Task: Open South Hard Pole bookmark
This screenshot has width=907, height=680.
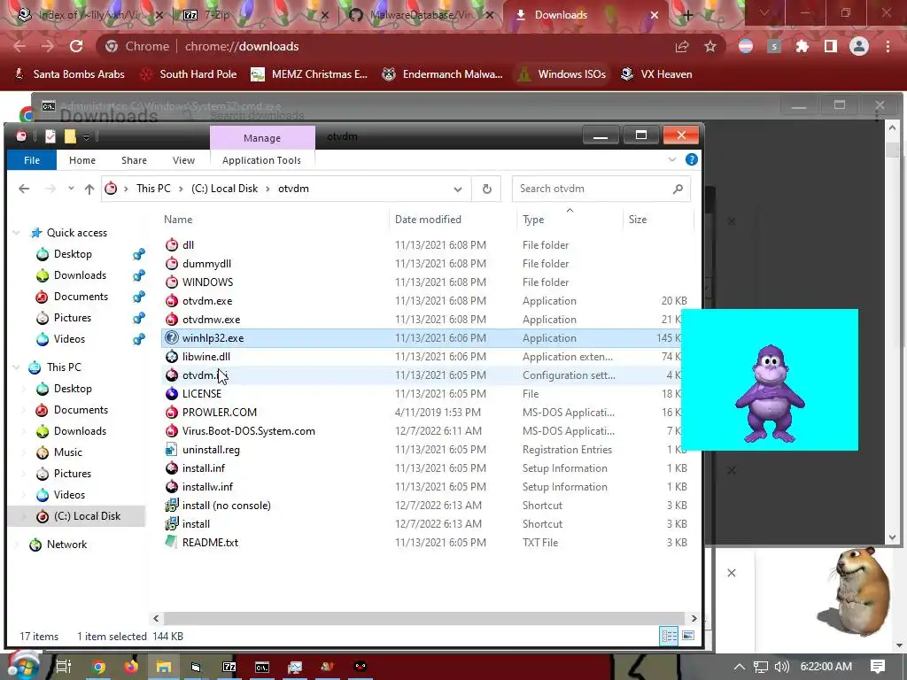Action: (189, 74)
